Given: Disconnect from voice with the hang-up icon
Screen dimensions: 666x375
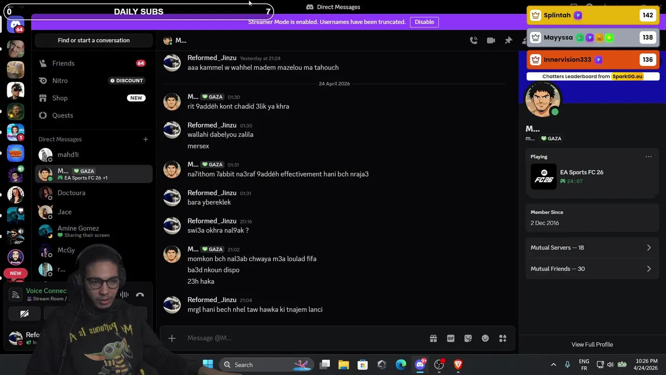Looking at the screenshot, I should pos(139,295).
